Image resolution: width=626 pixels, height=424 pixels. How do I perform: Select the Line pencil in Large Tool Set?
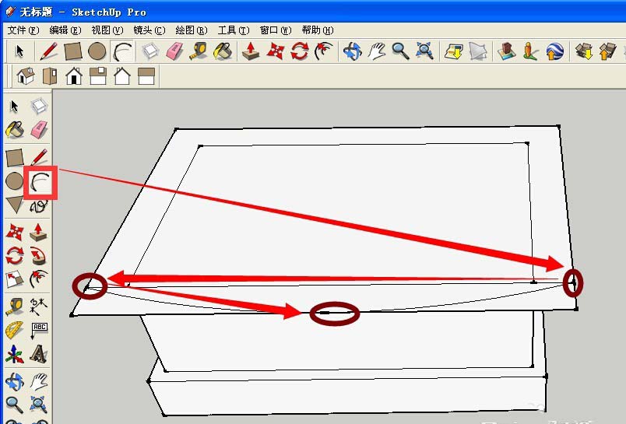pyautogui.click(x=39, y=158)
